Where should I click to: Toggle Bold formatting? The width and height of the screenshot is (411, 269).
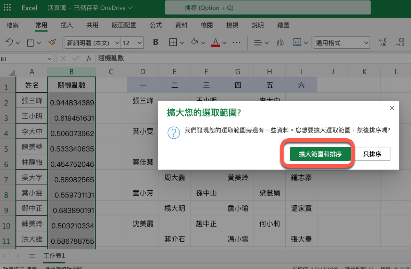(x=155, y=42)
